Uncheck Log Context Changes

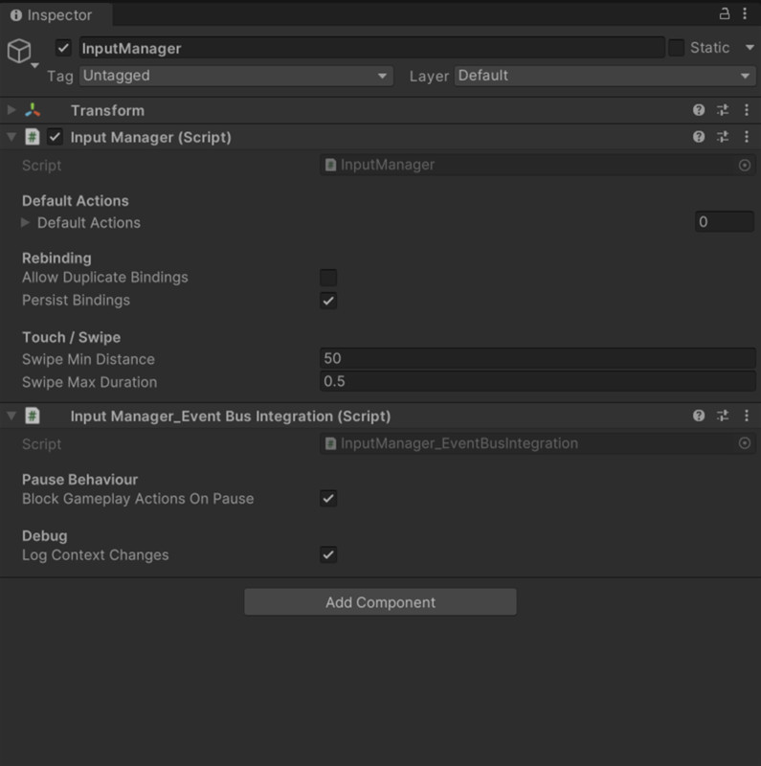pos(328,554)
